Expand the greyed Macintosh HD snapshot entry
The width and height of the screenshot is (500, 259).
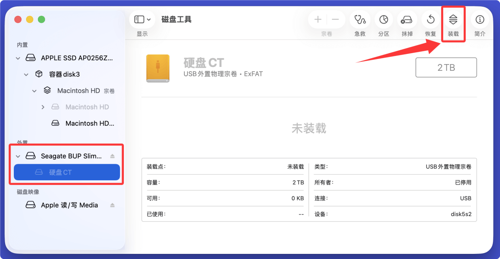click(43, 107)
